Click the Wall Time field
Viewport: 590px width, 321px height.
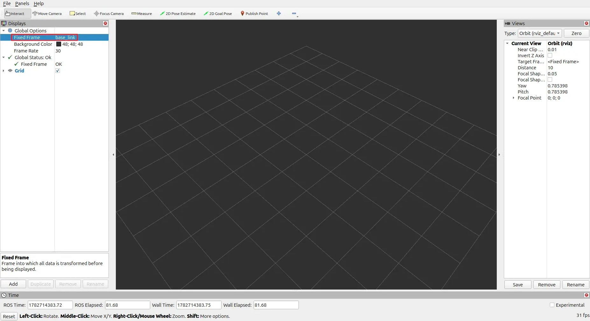click(x=199, y=305)
